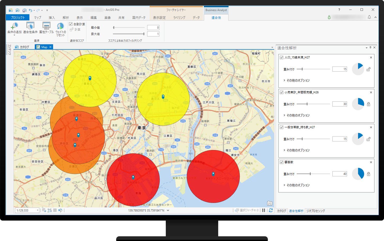Click the 最小値 input field showing 0
Screen dimensions: 384x241
(153, 27)
